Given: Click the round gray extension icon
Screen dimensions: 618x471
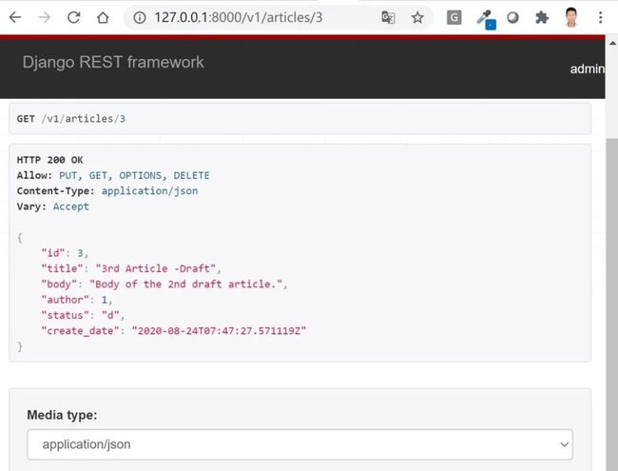Looking at the screenshot, I should [512, 17].
